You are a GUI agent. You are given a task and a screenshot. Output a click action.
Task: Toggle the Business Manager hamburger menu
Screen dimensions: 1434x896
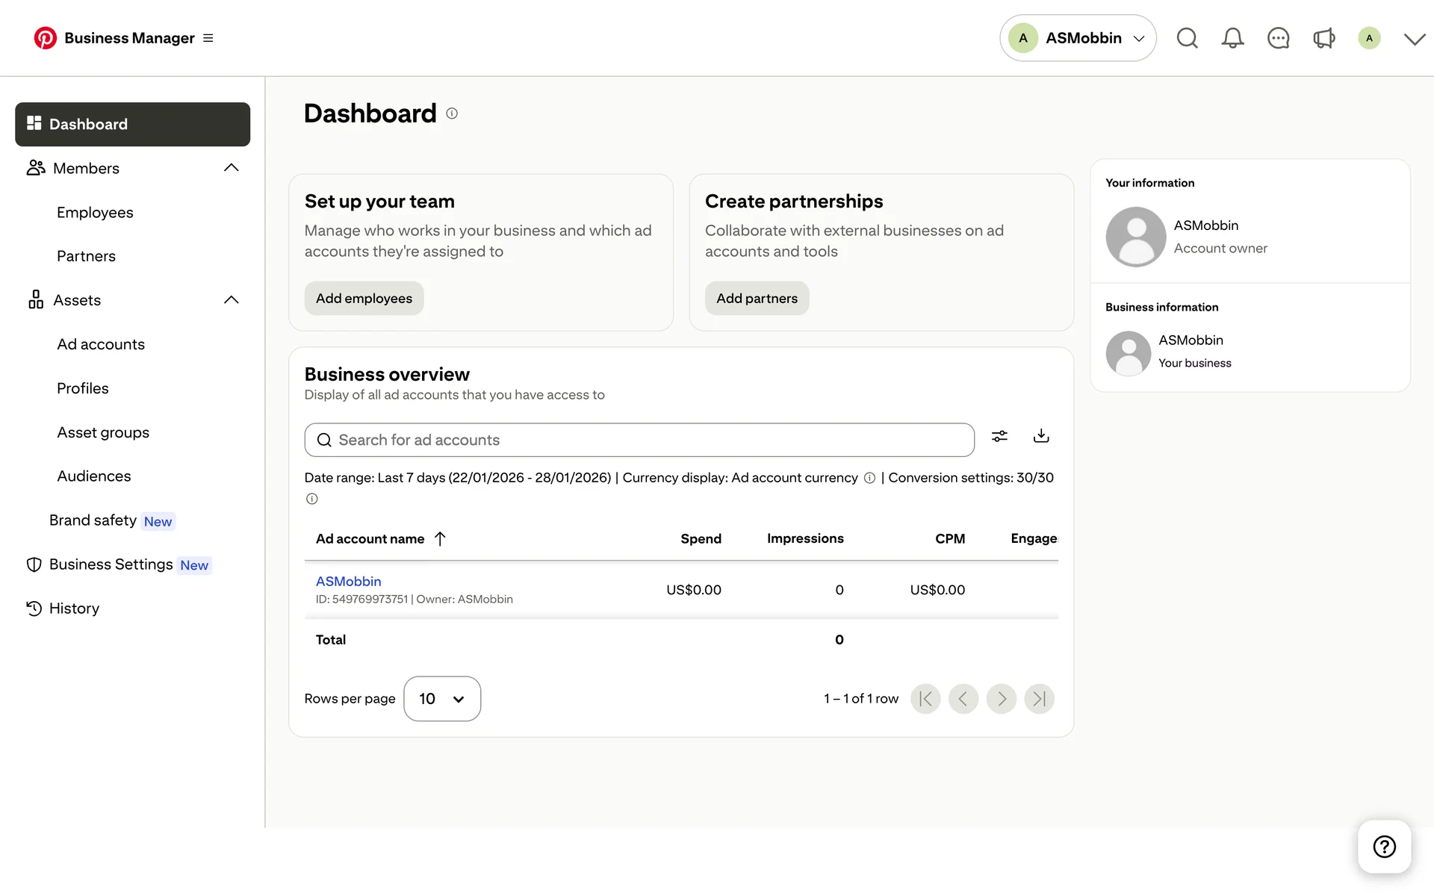(x=208, y=38)
